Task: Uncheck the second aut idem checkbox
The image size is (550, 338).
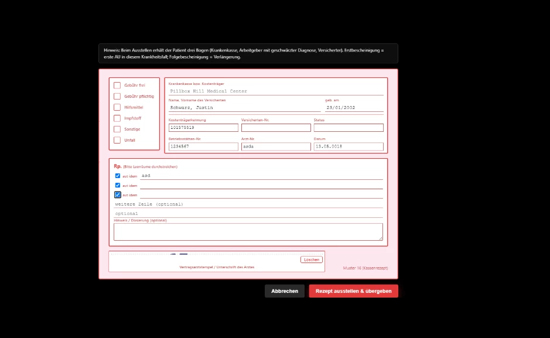Action: coord(118,185)
